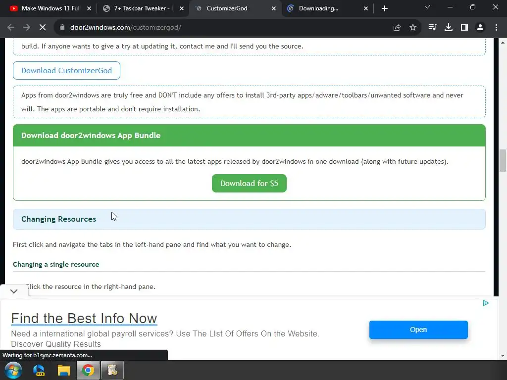Click the Open button in the ad
The height and width of the screenshot is (380, 507).
(418, 330)
